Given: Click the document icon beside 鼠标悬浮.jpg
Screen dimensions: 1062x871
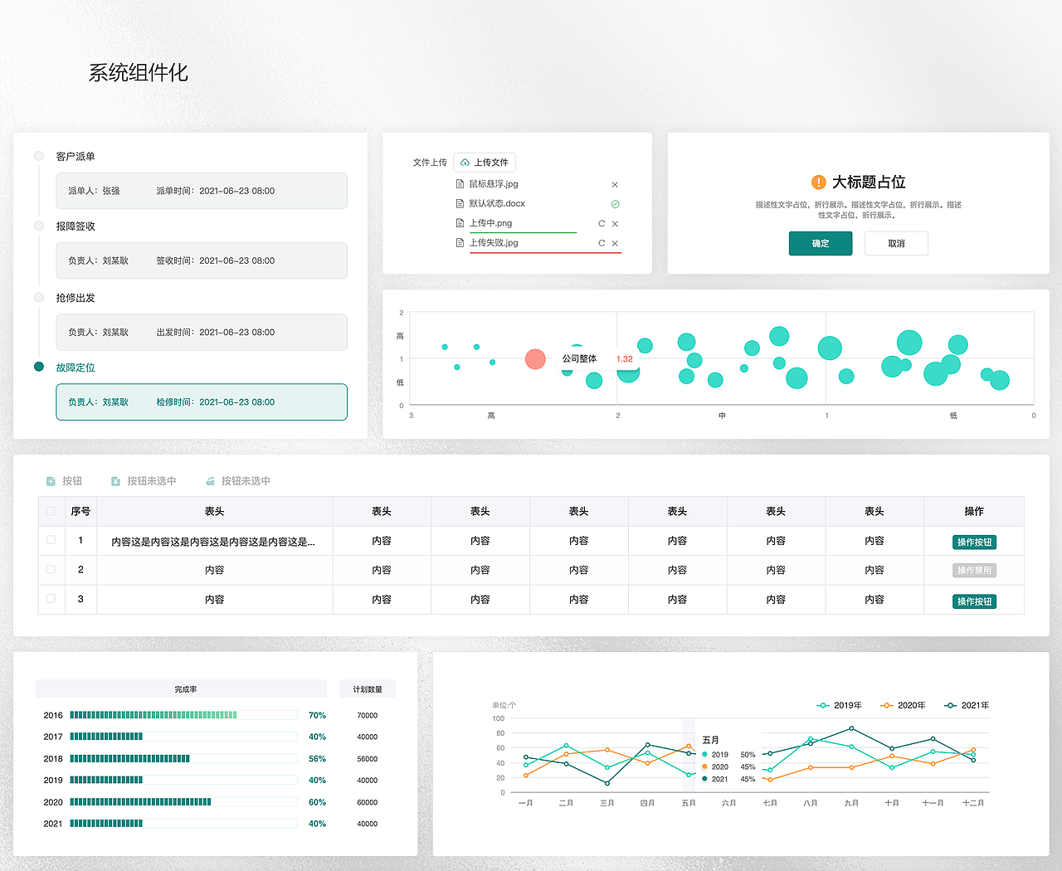Looking at the screenshot, I should [x=460, y=184].
